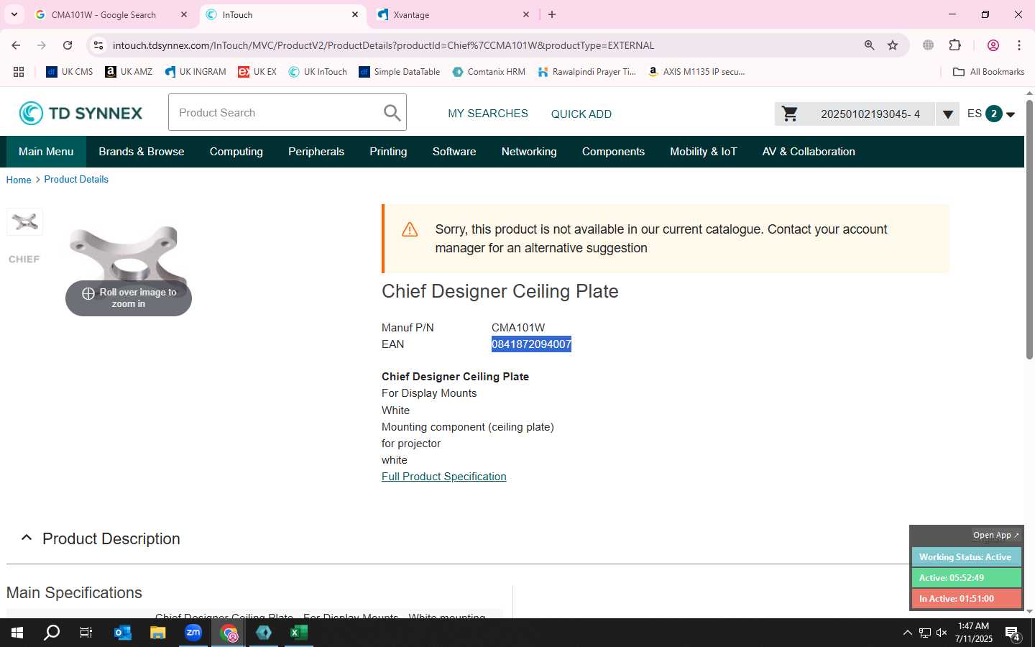Open Simple DataTable bookmark
Viewport: 1035px width, 647px height.
click(400, 72)
